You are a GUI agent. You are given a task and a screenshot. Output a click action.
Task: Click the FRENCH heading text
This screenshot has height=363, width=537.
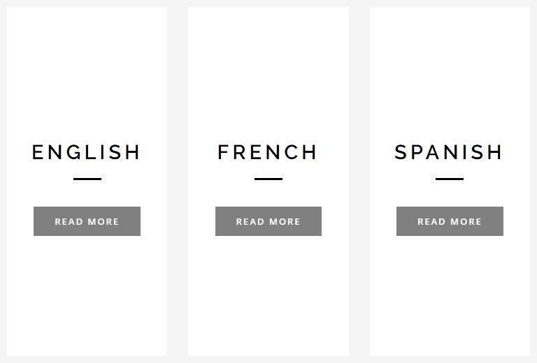(x=268, y=152)
